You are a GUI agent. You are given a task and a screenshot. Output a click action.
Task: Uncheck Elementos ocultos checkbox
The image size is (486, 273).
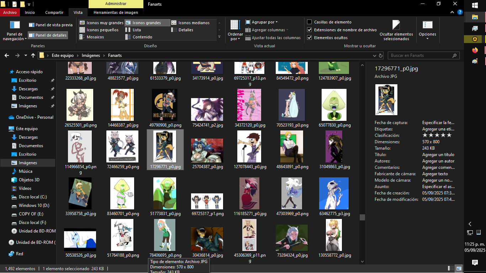310,38
